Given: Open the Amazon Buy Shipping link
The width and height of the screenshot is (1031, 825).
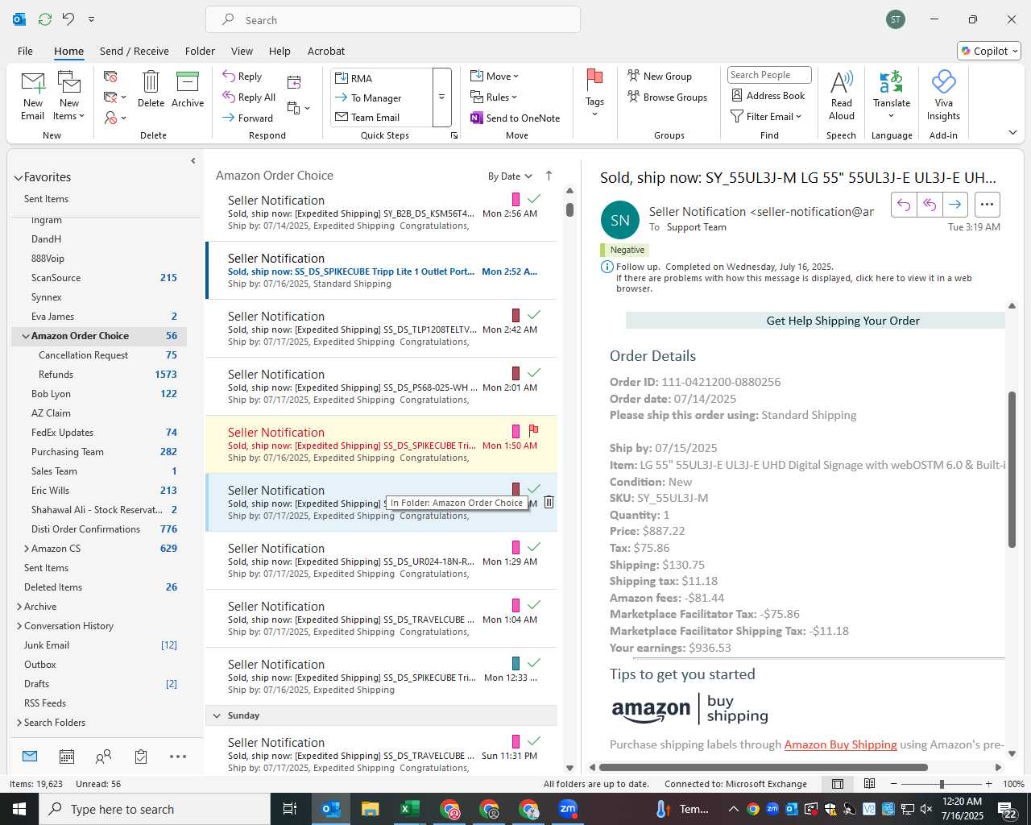Looking at the screenshot, I should [x=840, y=744].
